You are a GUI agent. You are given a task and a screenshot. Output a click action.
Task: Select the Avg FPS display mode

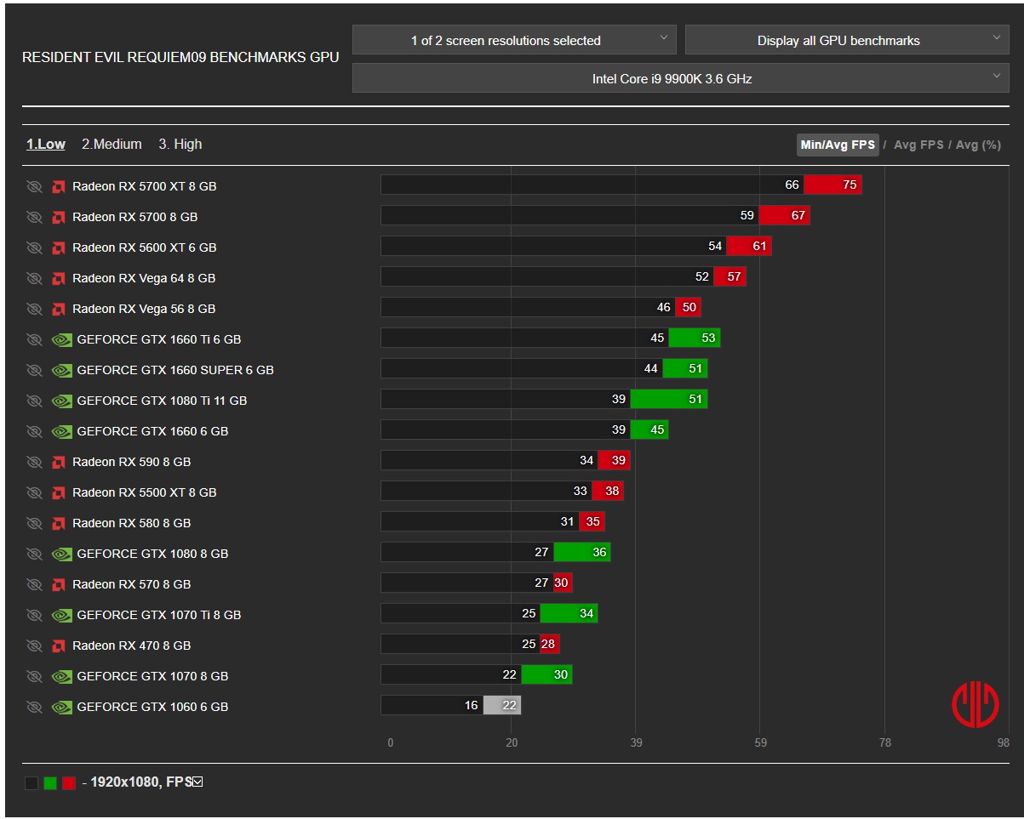pyautogui.click(x=918, y=145)
